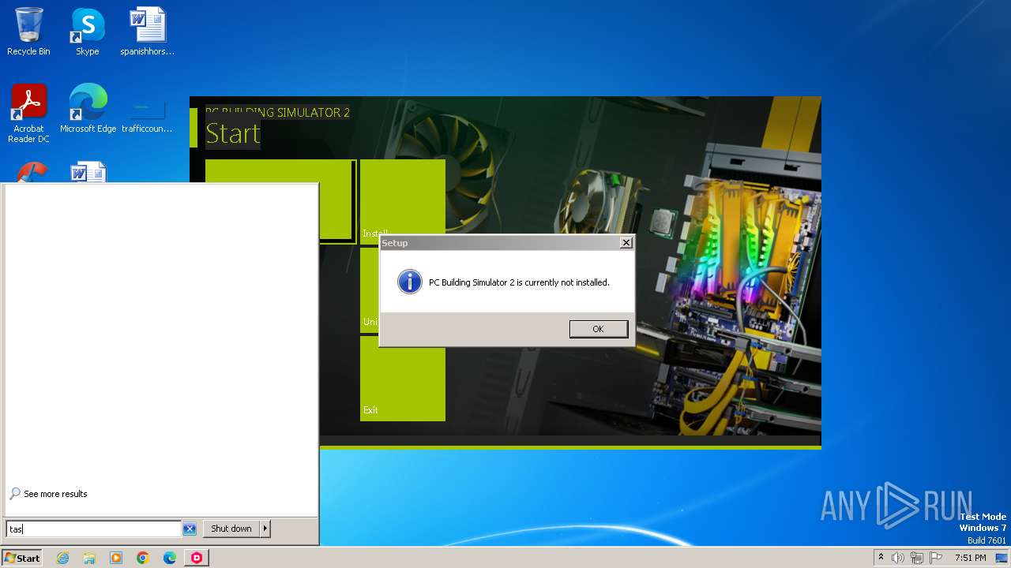
Task: Show hidden system tray icons
Action: tap(881, 558)
